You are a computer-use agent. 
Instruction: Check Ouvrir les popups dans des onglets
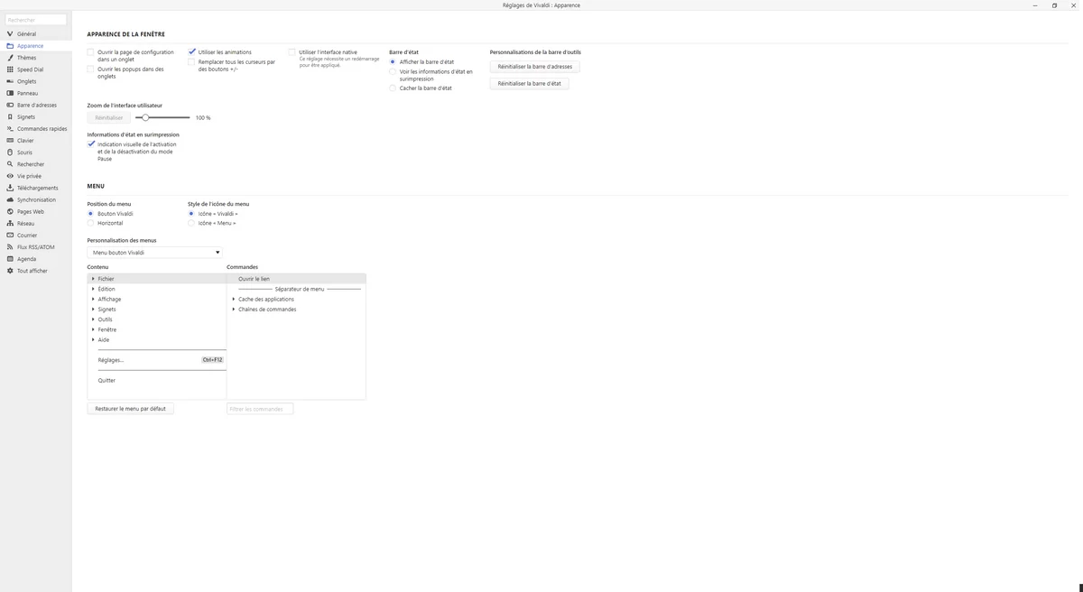tap(90, 69)
